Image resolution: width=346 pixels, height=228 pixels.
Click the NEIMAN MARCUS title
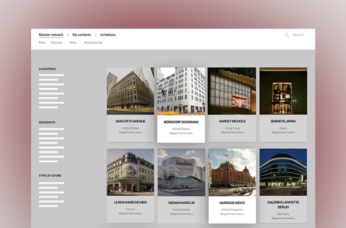(182, 203)
